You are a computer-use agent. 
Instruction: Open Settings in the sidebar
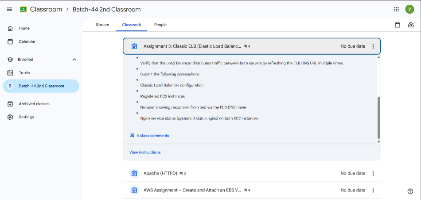(41, 117)
